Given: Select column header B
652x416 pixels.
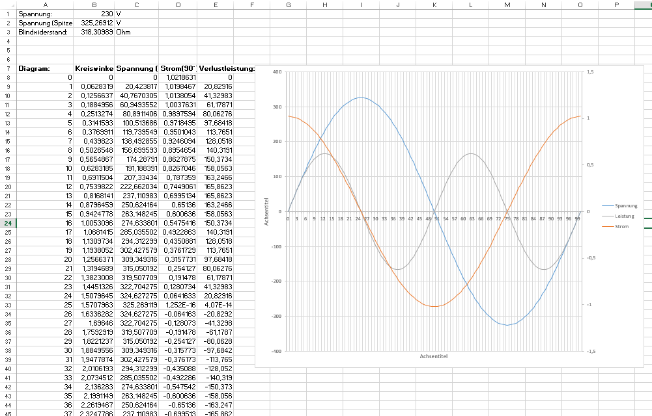Looking at the screenshot, I should [94, 5].
